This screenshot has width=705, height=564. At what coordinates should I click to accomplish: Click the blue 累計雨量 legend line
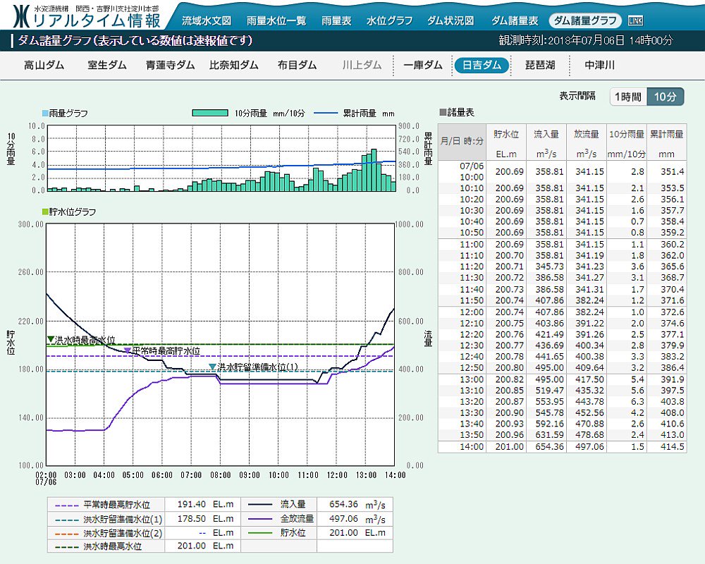coord(325,113)
